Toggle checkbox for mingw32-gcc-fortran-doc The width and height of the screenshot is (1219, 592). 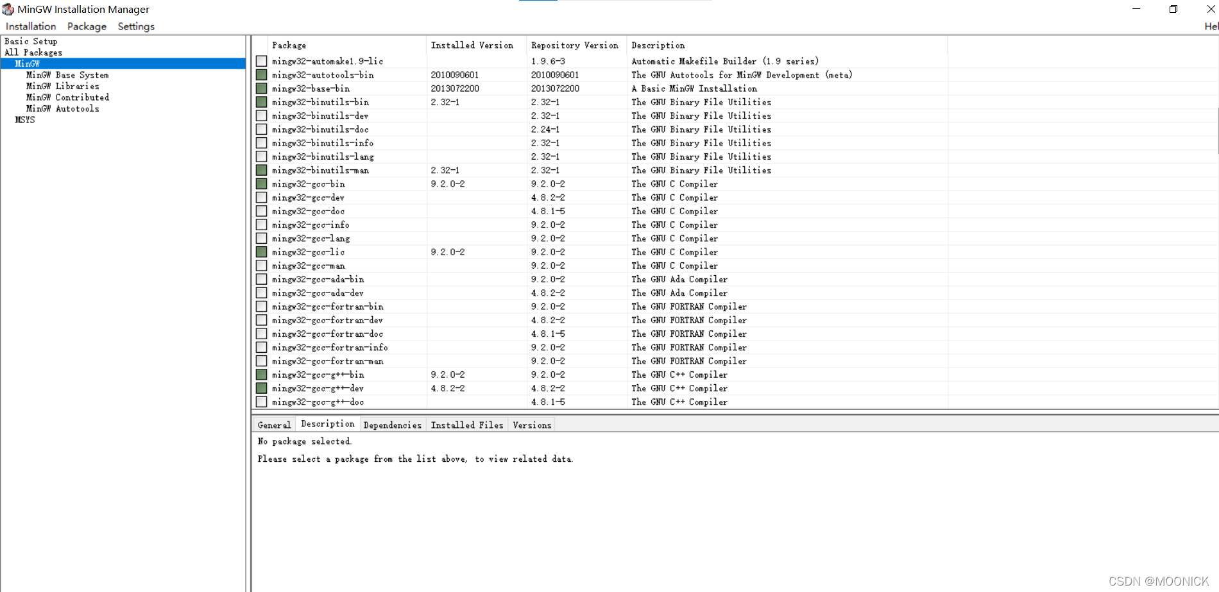(x=261, y=334)
